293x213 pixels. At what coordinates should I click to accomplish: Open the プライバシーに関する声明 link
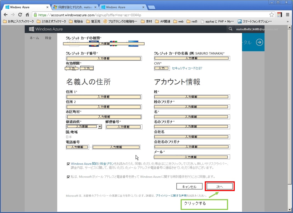[x=171, y=196]
